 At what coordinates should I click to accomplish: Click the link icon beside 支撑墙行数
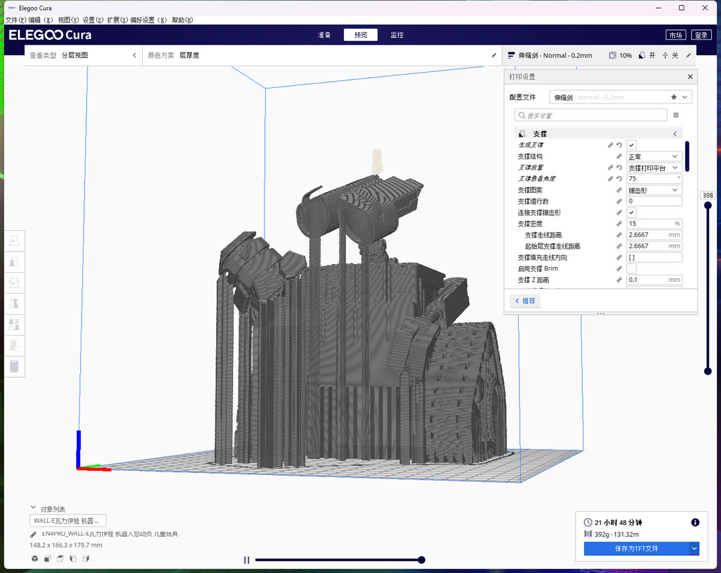620,201
